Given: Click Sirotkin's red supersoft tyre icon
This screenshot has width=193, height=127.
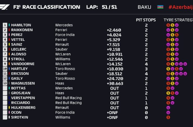Looking at the screenshot, I should click(168, 117).
